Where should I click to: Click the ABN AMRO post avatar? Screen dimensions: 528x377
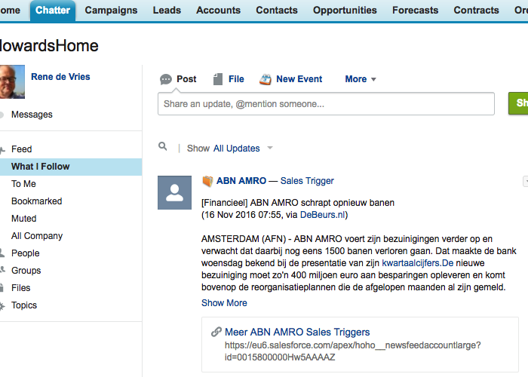pos(174,192)
